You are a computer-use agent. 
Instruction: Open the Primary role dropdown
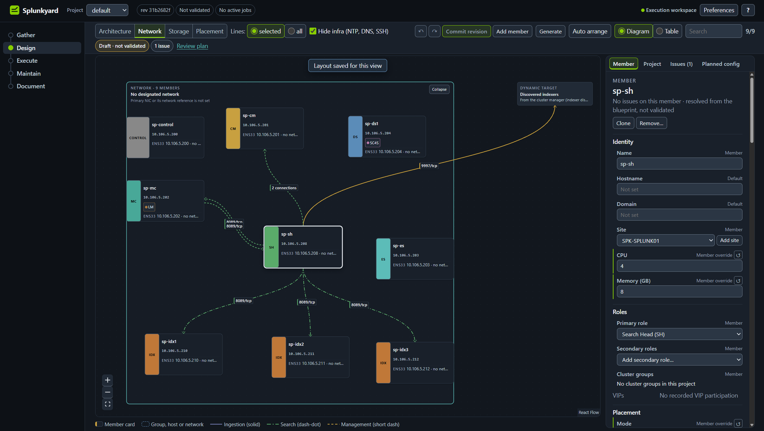[x=680, y=334]
